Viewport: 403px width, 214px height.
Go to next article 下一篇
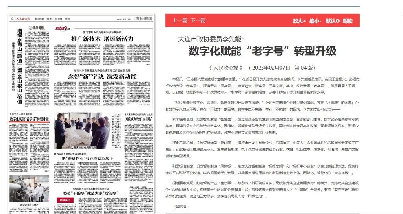(x=198, y=20)
